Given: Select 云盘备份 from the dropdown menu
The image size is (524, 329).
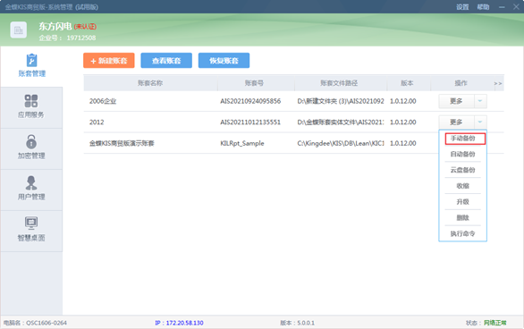Looking at the screenshot, I should 462,170.
